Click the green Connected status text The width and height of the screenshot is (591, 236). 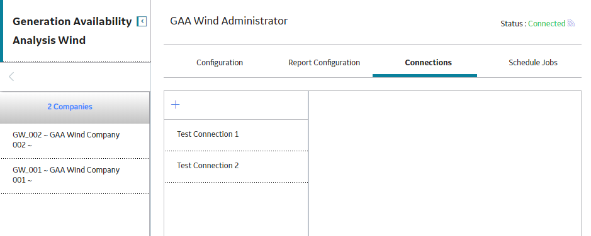(546, 24)
